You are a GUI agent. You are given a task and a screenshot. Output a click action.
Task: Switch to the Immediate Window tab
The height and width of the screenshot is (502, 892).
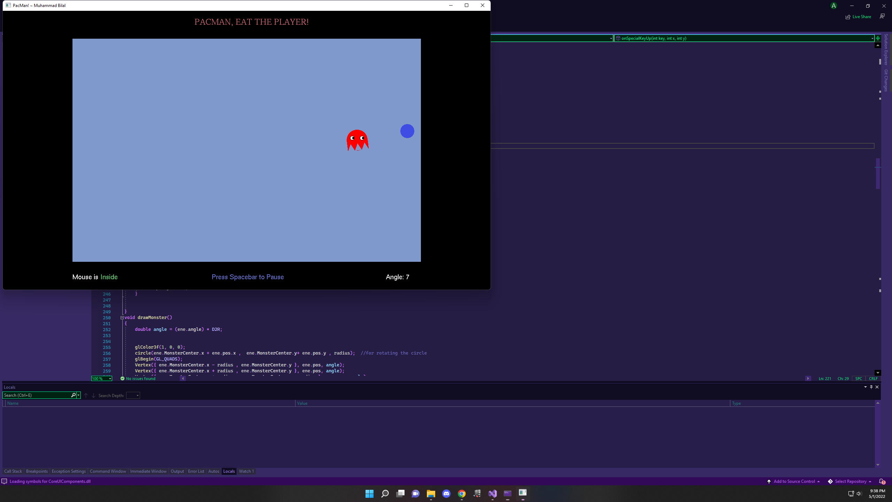(148, 471)
